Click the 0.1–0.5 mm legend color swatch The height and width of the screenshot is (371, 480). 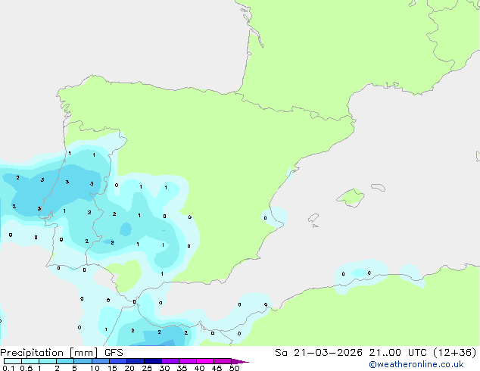(x=13, y=361)
